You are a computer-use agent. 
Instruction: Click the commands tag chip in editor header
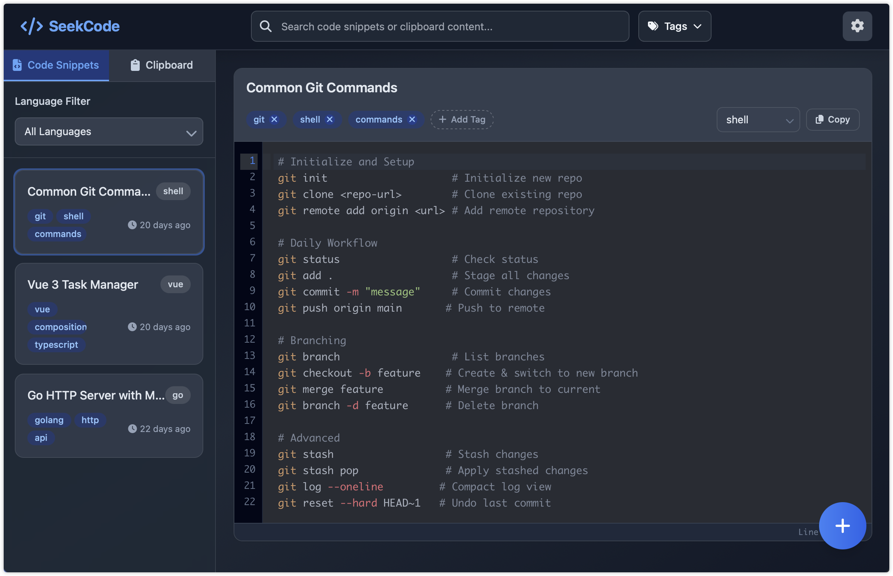pyautogui.click(x=386, y=119)
